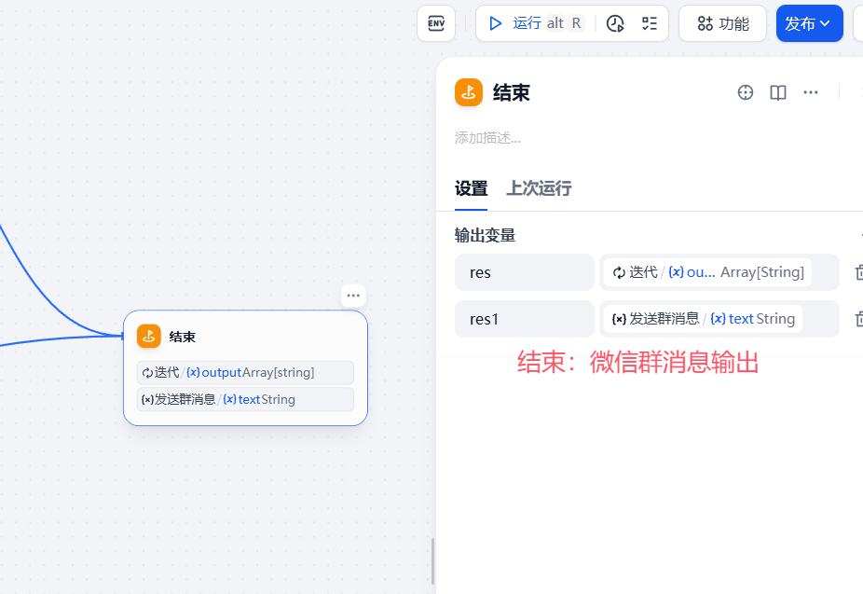Viewport: 863px width, 594px height.
Task: Open the checklist icon beside run history
Action: click(648, 23)
